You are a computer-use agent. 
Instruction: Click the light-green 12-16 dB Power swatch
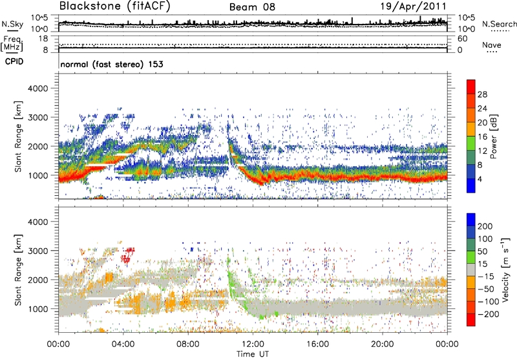(471, 143)
